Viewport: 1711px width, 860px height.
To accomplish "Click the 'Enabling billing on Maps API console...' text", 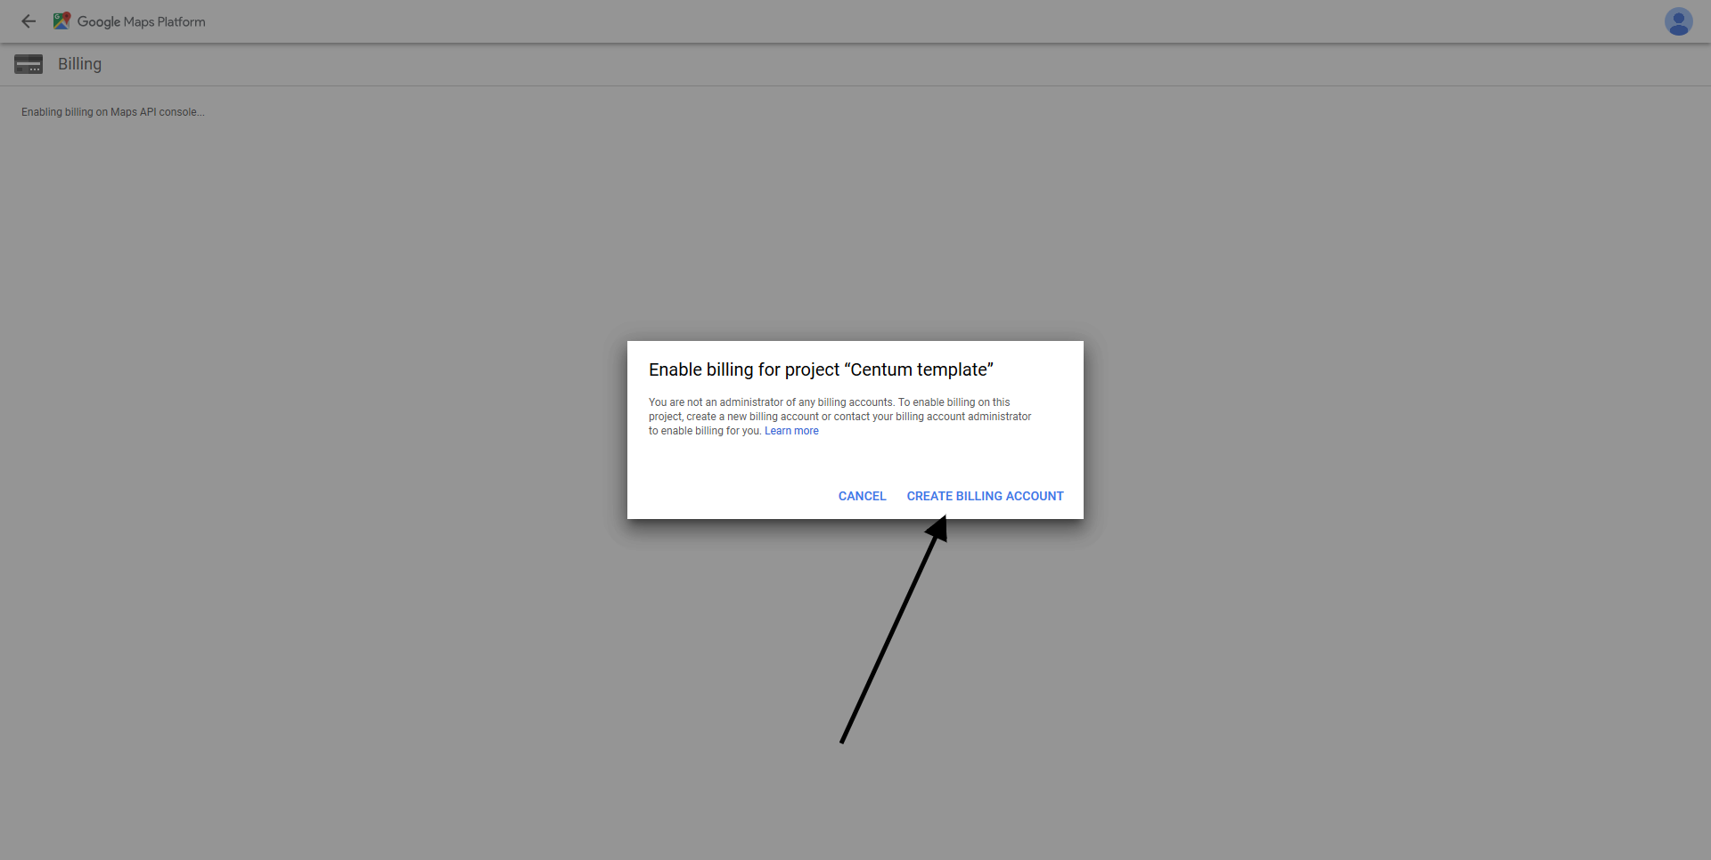I will coord(113,112).
